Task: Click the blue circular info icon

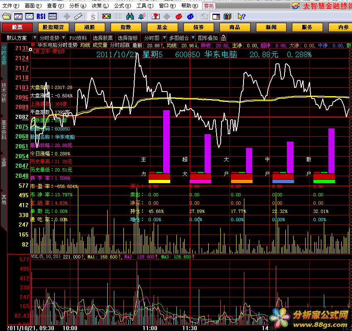Action: point(190,17)
